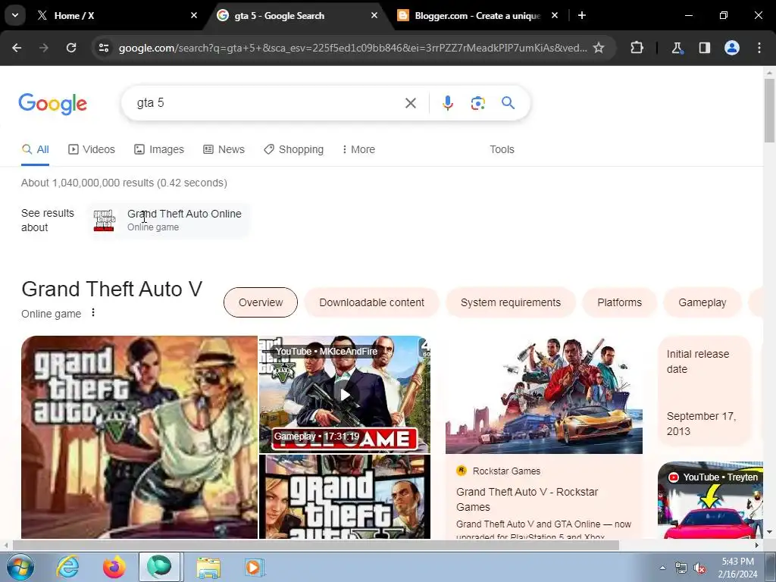The height and width of the screenshot is (582, 776).
Task: Expand the More search filters
Action: click(x=358, y=149)
